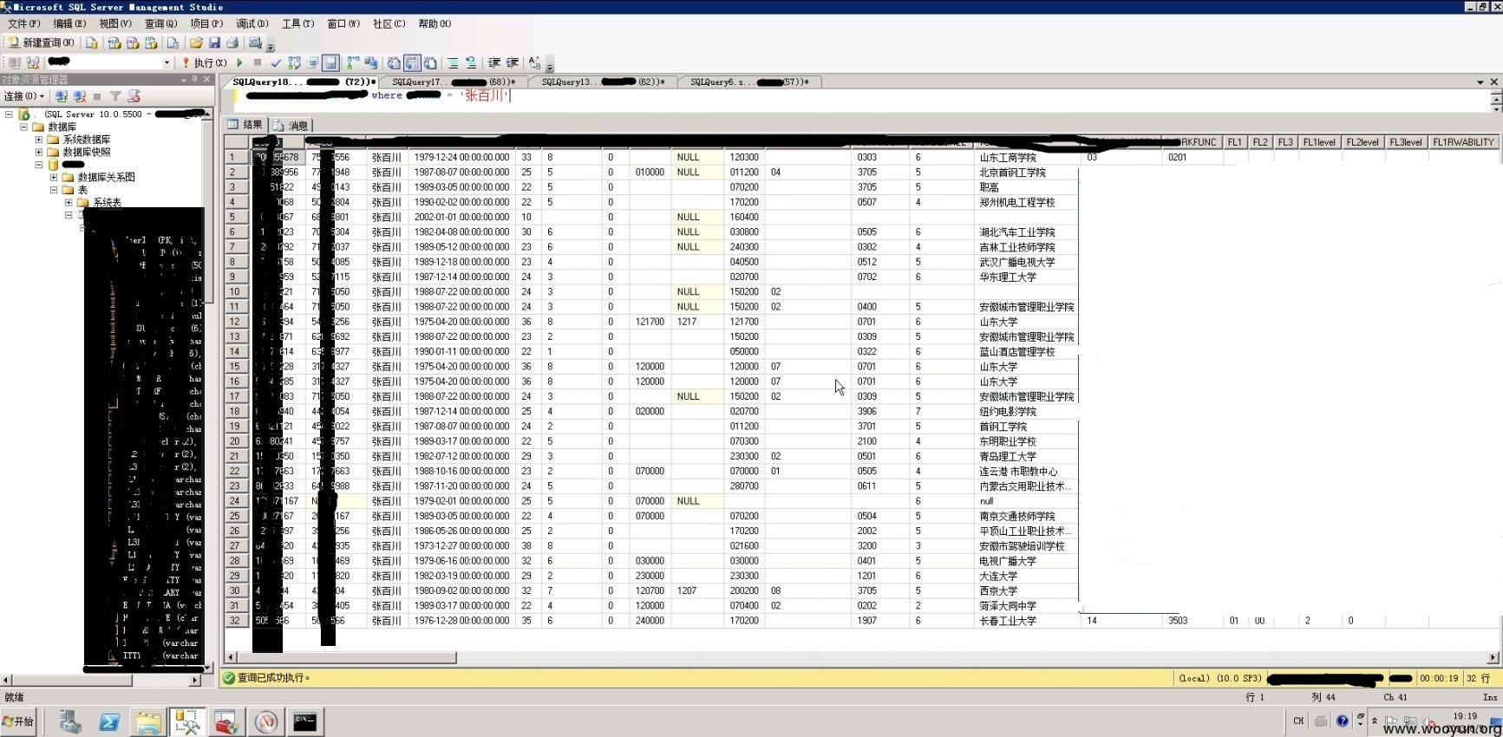The height and width of the screenshot is (737, 1503).
Task: Expand the 系统数据库 folder
Action: [38, 139]
